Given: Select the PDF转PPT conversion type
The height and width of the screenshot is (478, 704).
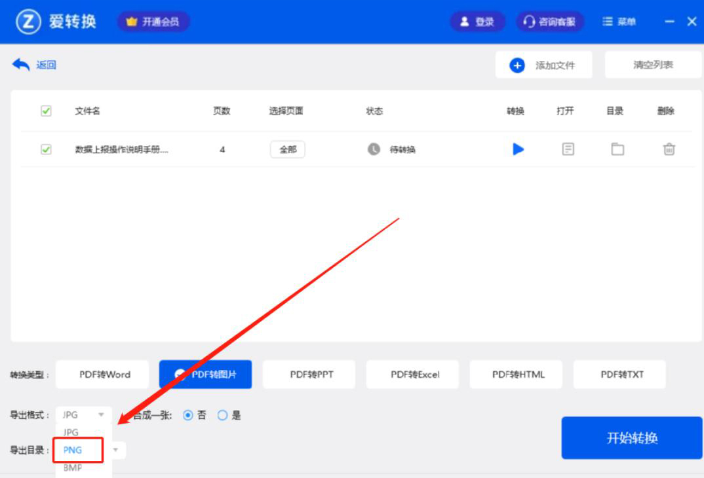Looking at the screenshot, I should point(309,375).
